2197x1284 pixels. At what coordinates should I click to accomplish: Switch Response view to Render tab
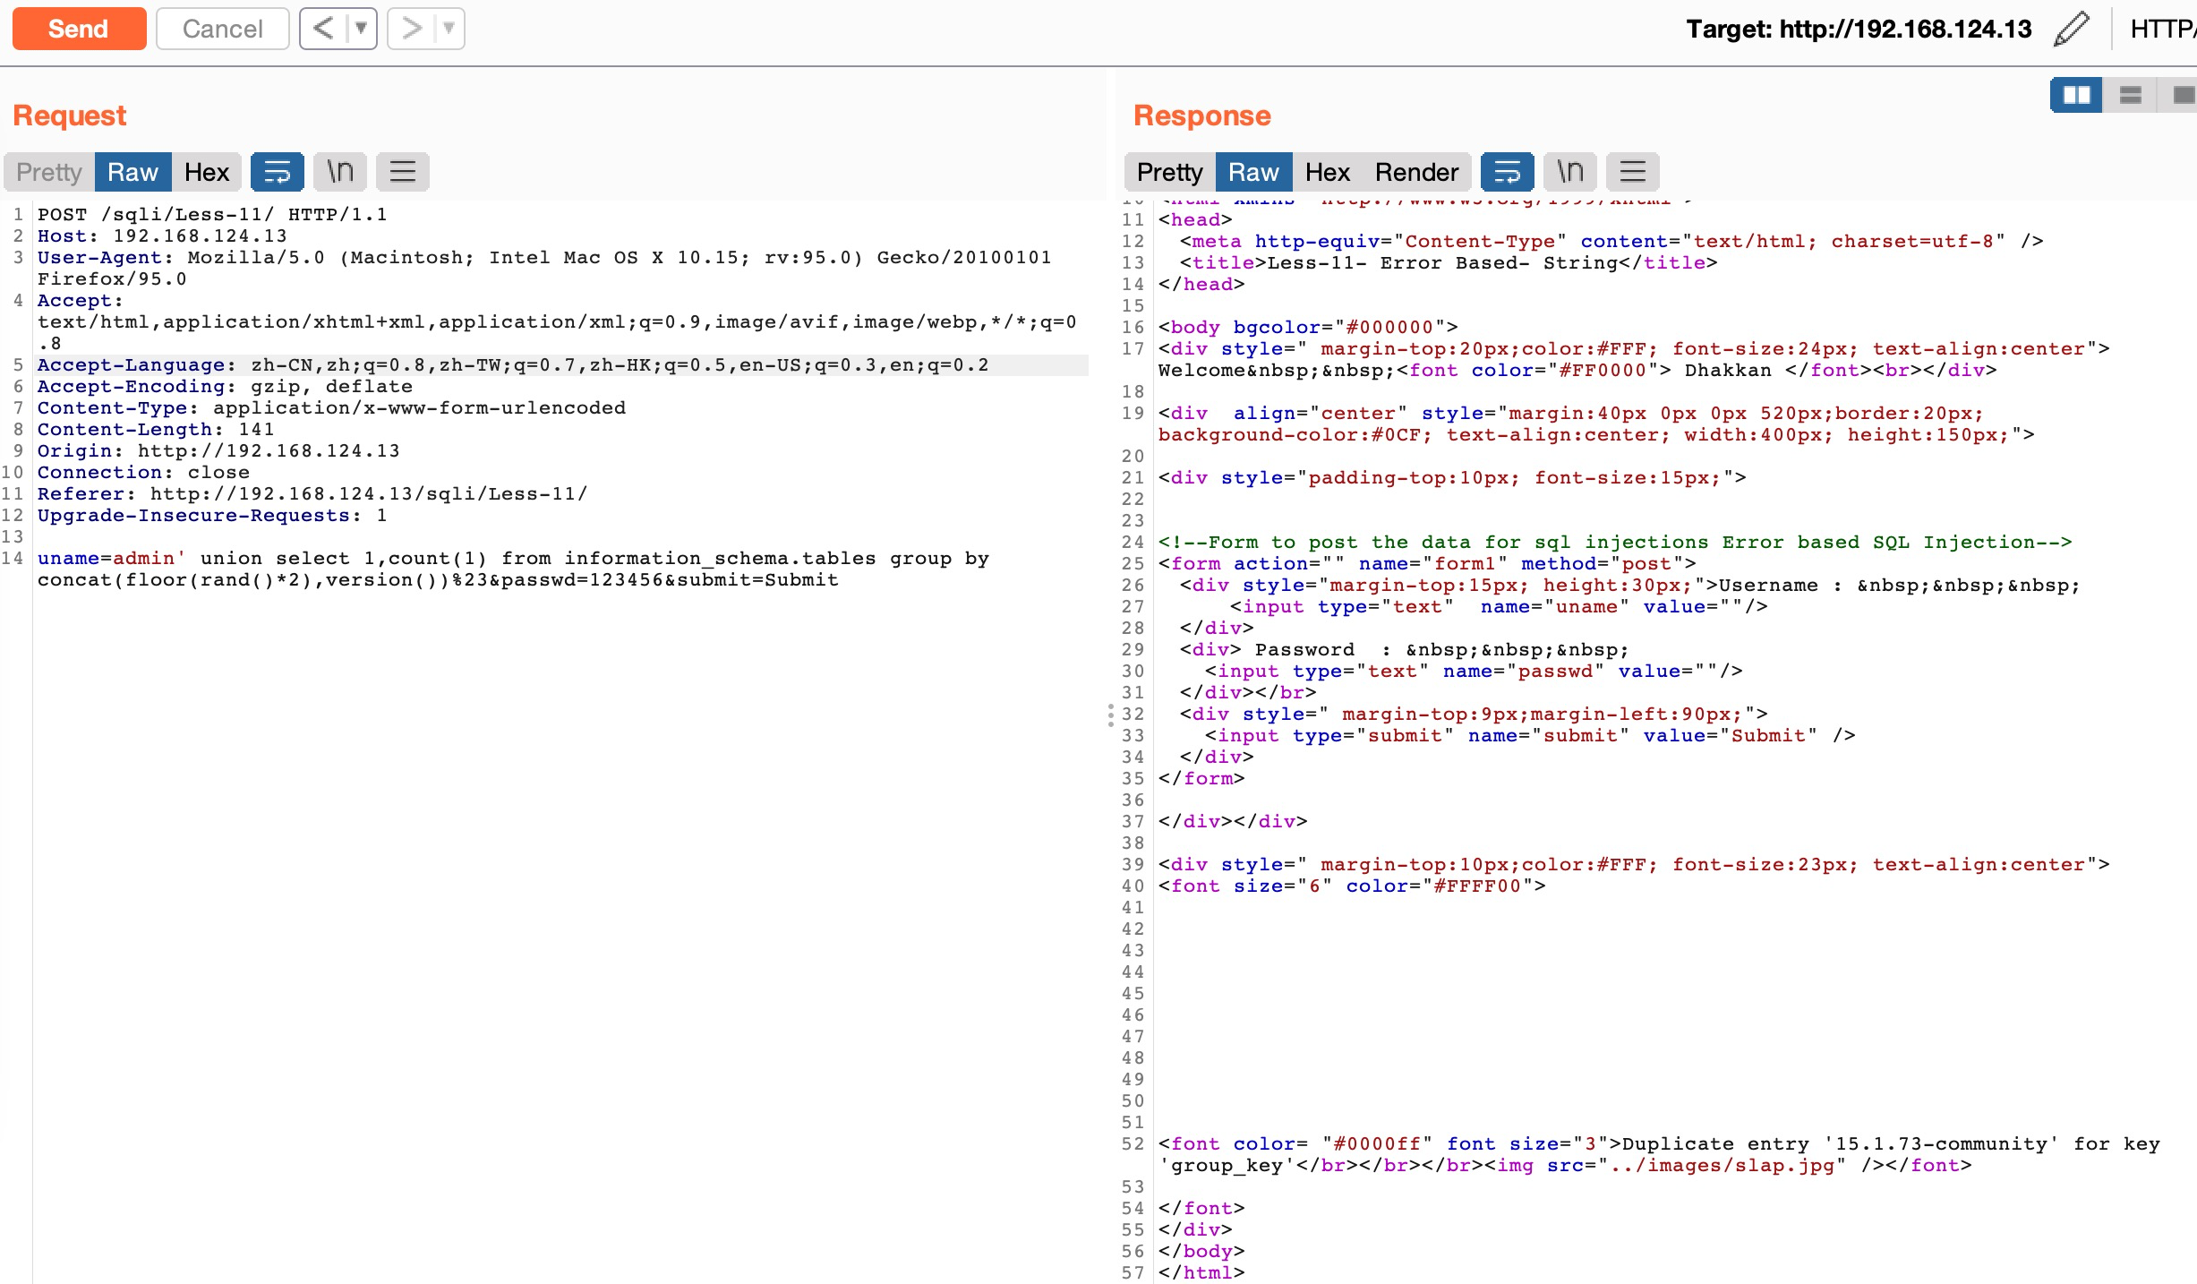pos(1416,172)
